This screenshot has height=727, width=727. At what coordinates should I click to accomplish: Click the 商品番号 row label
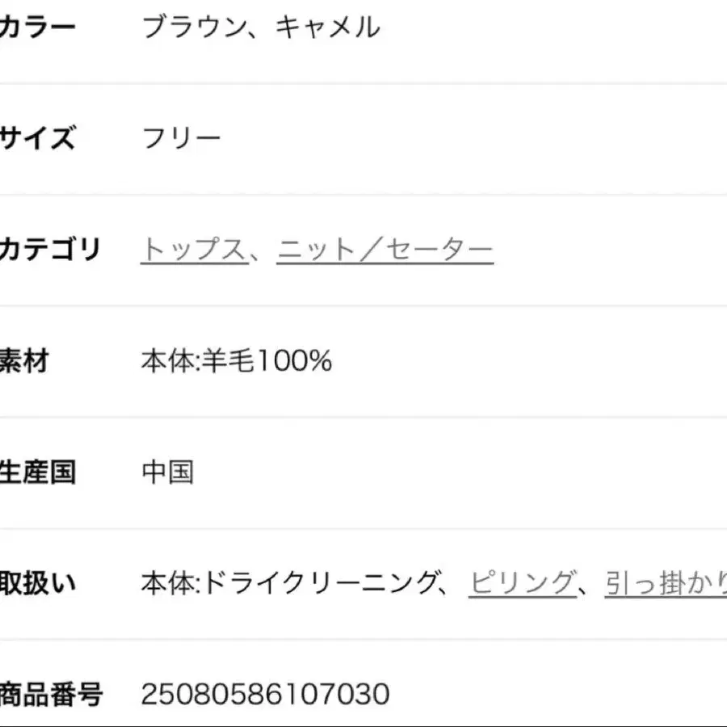point(50,694)
